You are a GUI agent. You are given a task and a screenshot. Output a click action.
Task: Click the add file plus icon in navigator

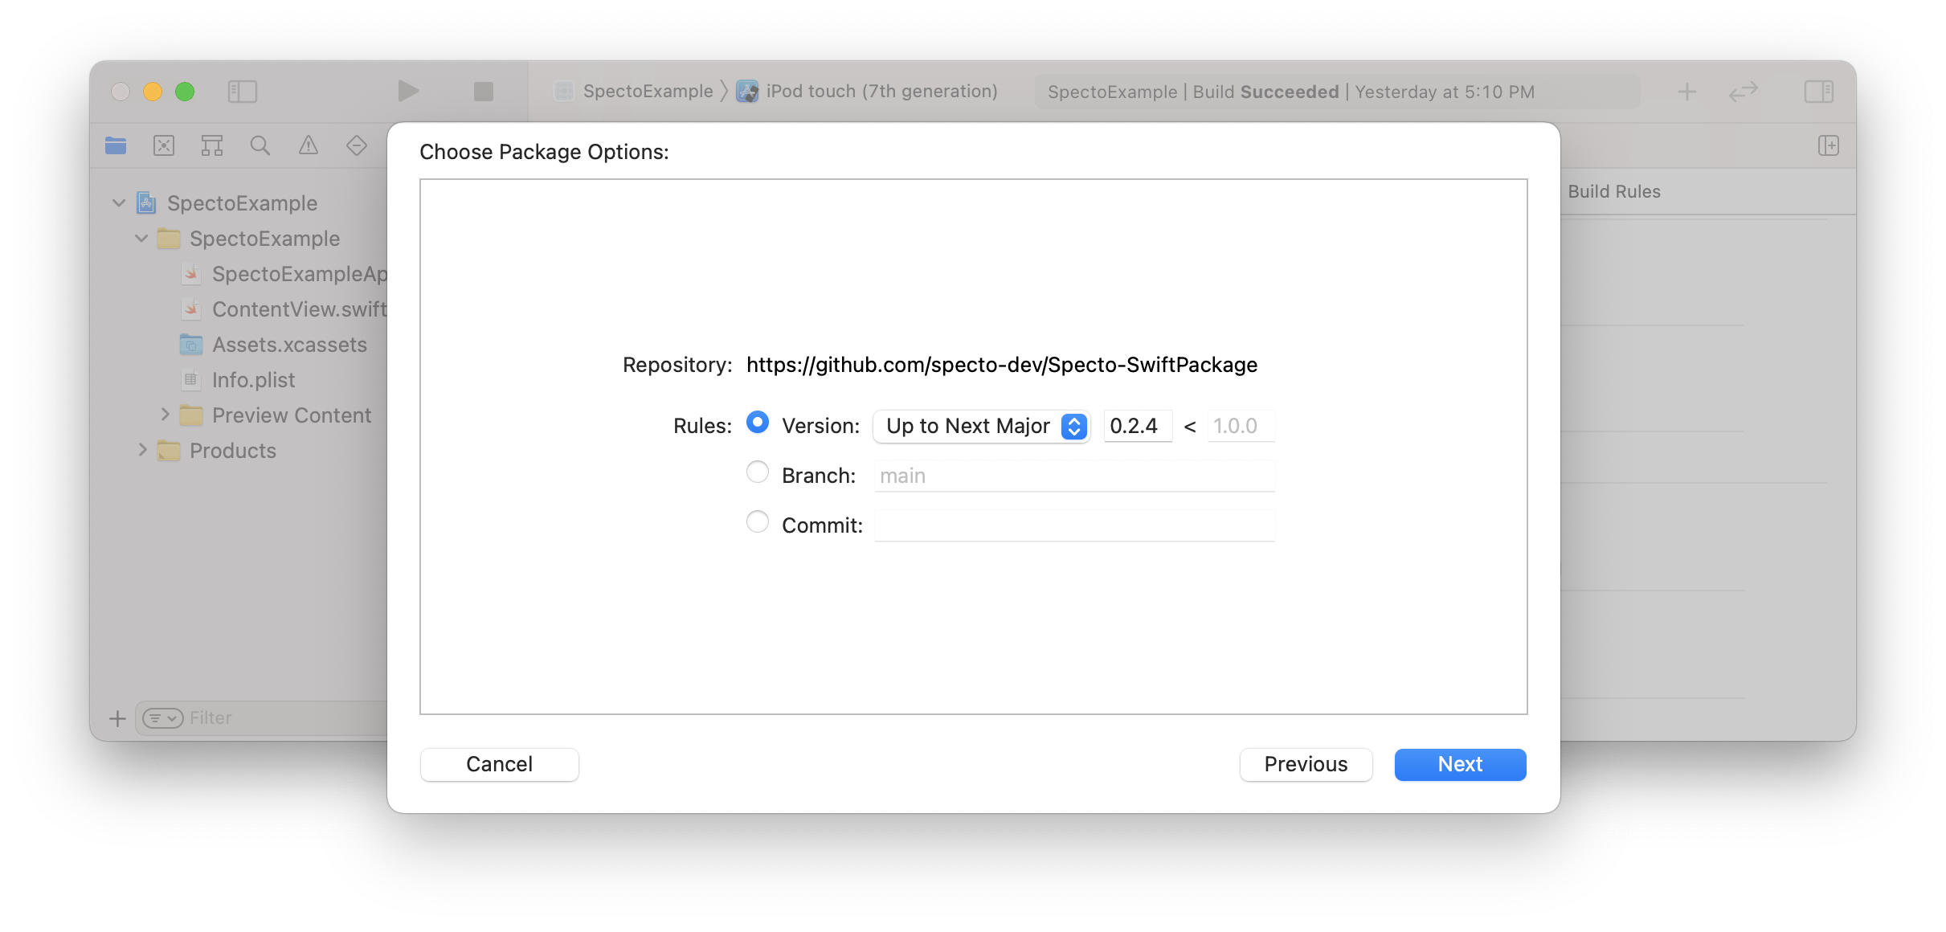[x=117, y=718]
